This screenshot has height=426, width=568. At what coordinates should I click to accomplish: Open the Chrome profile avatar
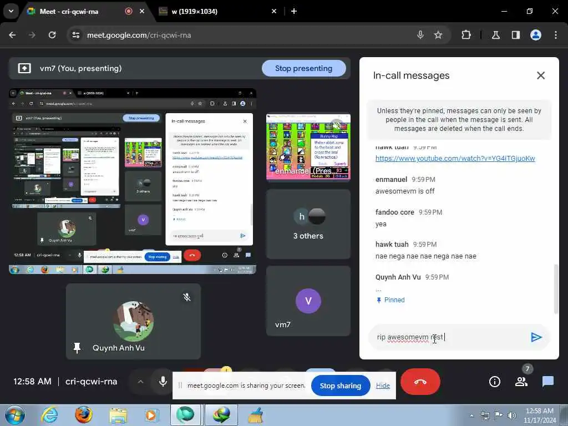[536, 35]
